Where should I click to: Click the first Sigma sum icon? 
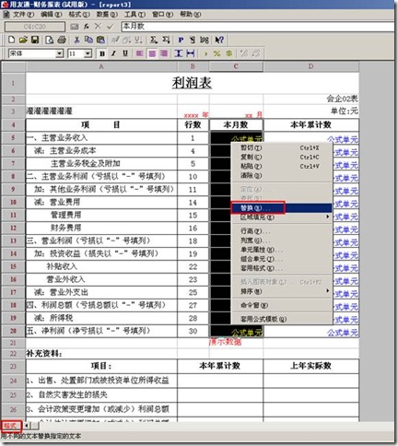(x=154, y=40)
